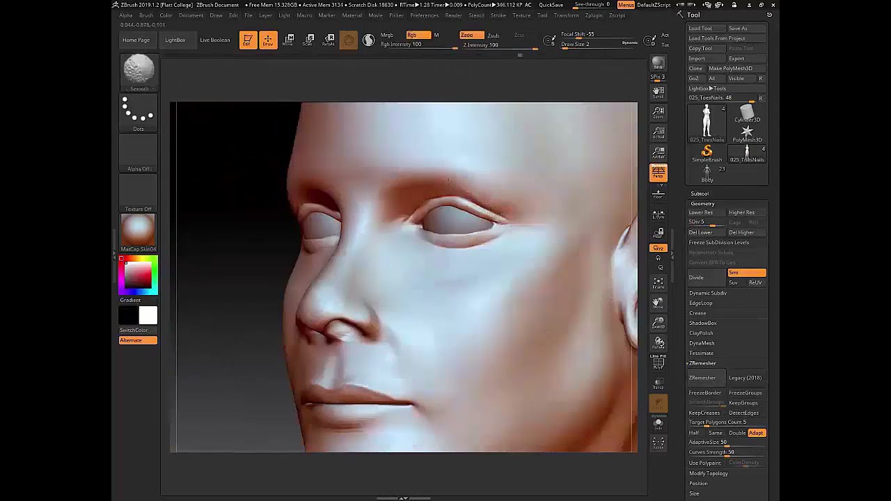Select the Cylinder3D tool thumbnail
891x501 pixels.
(x=747, y=114)
